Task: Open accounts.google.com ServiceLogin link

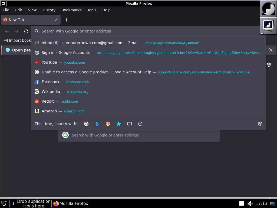Action: coord(179,53)
